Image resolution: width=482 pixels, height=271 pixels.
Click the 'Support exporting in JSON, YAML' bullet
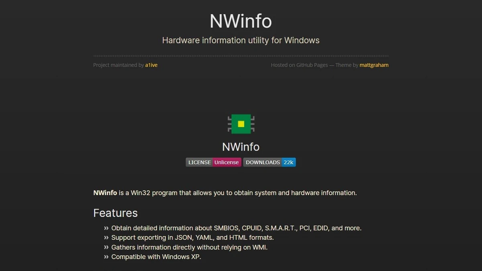click(192, 238)
